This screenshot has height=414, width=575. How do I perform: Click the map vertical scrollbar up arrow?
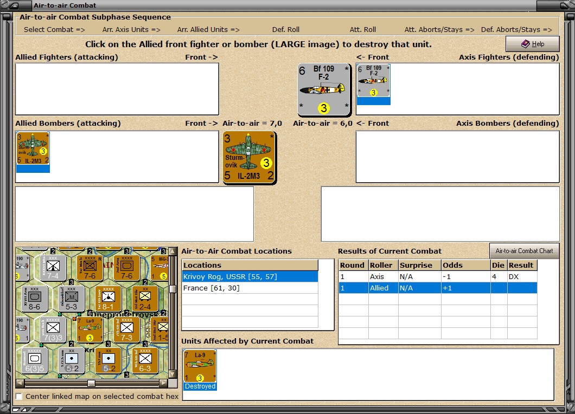173,251
